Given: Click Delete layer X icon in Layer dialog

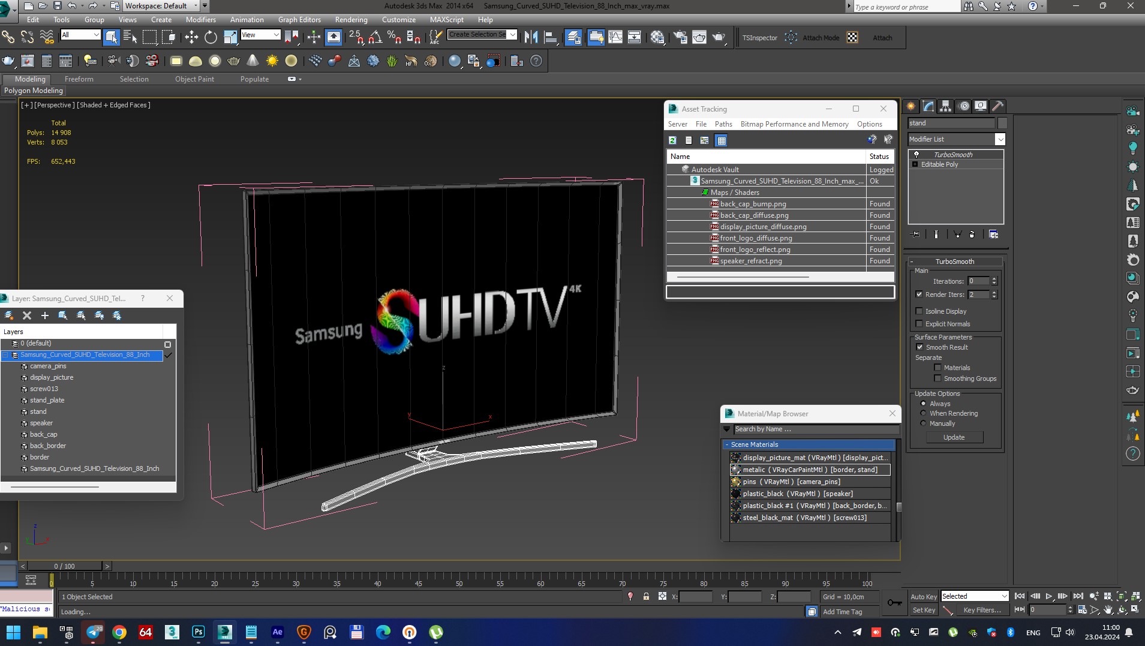Looking at the screenshot, I should tap(26, 315).
